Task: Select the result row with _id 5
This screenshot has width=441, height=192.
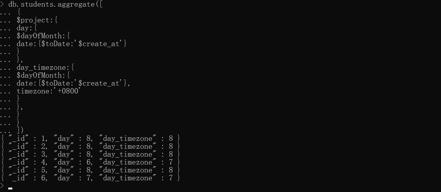Action: (x=91, y=170)
